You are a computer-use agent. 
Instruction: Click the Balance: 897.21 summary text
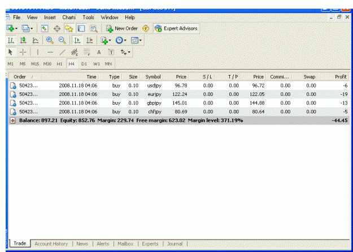[38, 121]
